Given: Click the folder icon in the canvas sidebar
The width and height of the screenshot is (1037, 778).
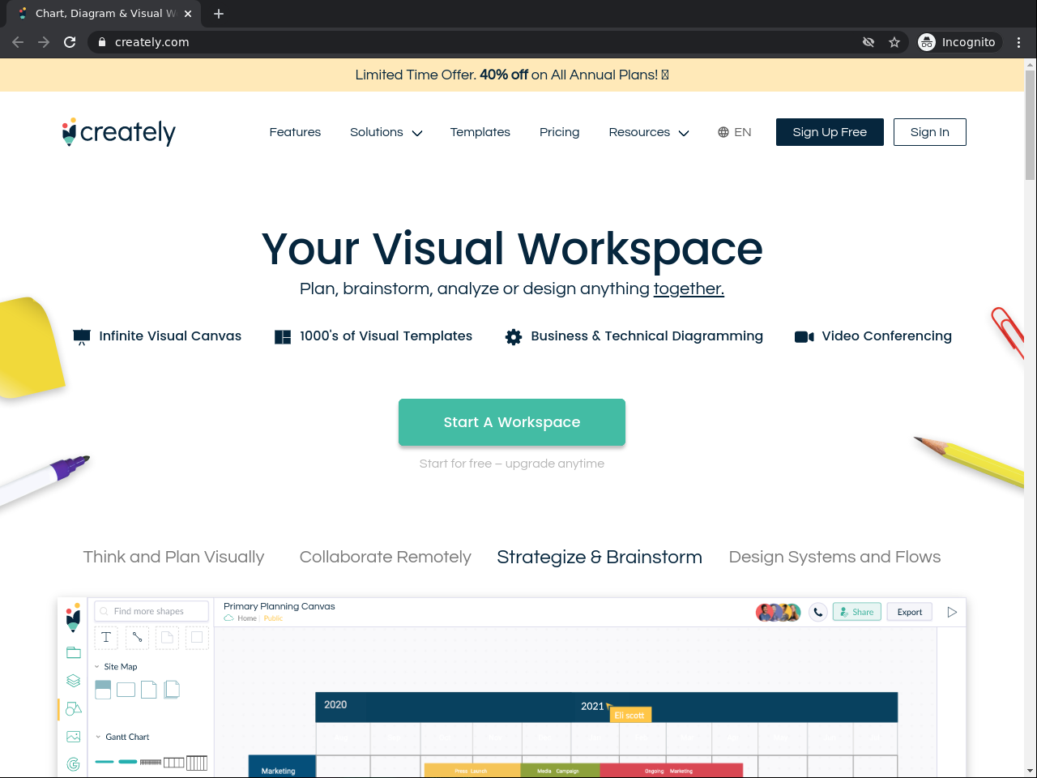Looking at the screenshot, I should point(74,652).
